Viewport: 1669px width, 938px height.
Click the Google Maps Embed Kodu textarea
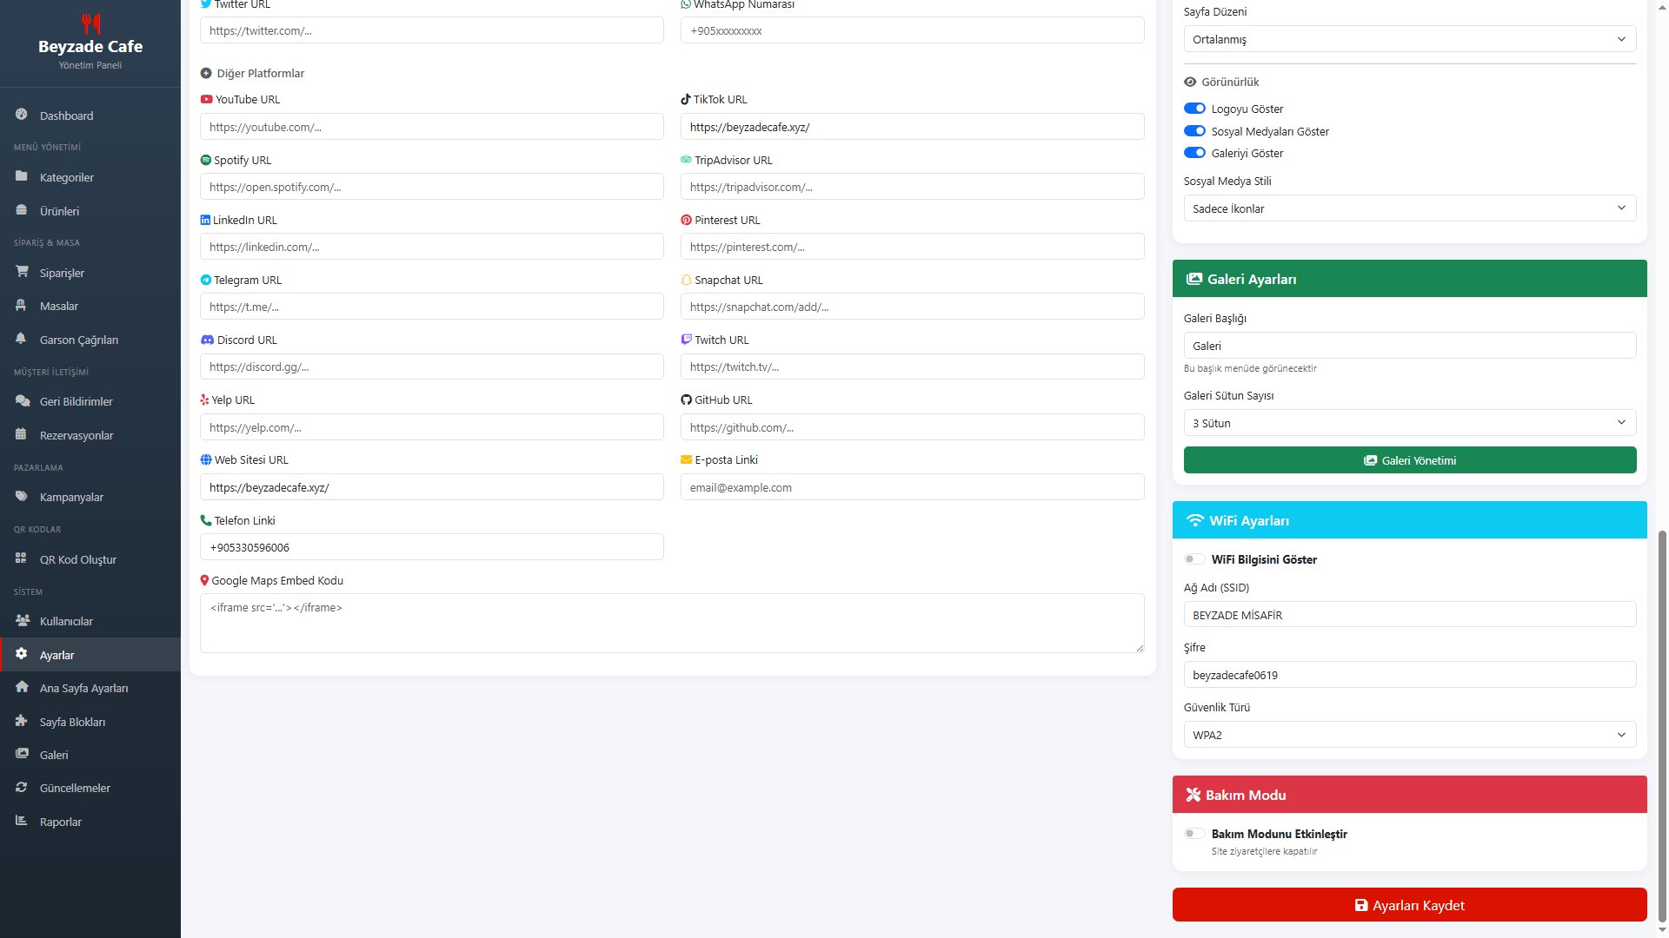click(x=671, y=623)
